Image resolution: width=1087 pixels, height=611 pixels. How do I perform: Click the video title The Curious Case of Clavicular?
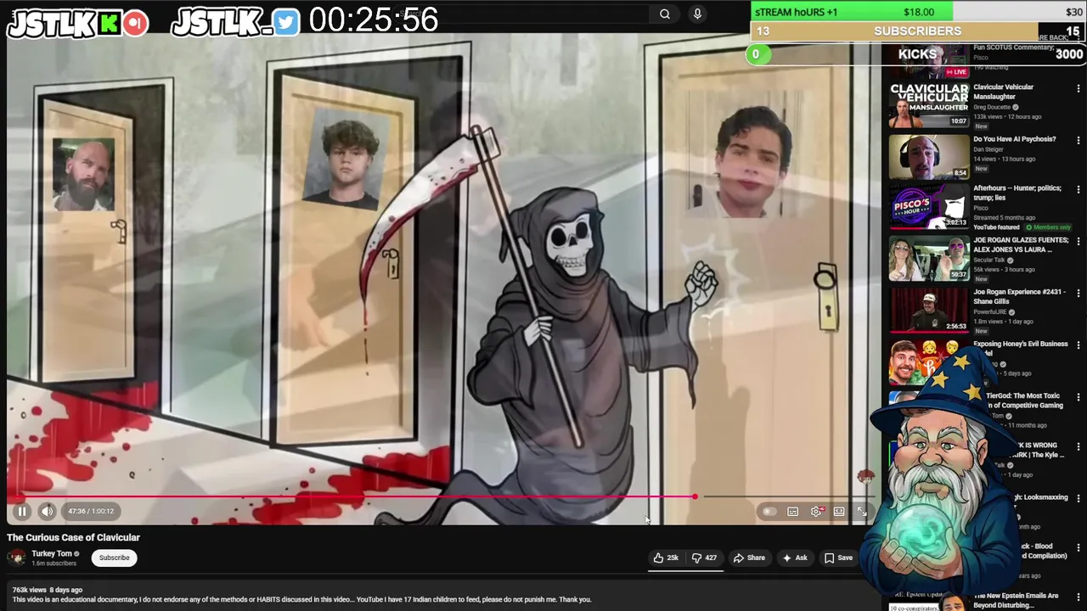click(x=74, y=537)
